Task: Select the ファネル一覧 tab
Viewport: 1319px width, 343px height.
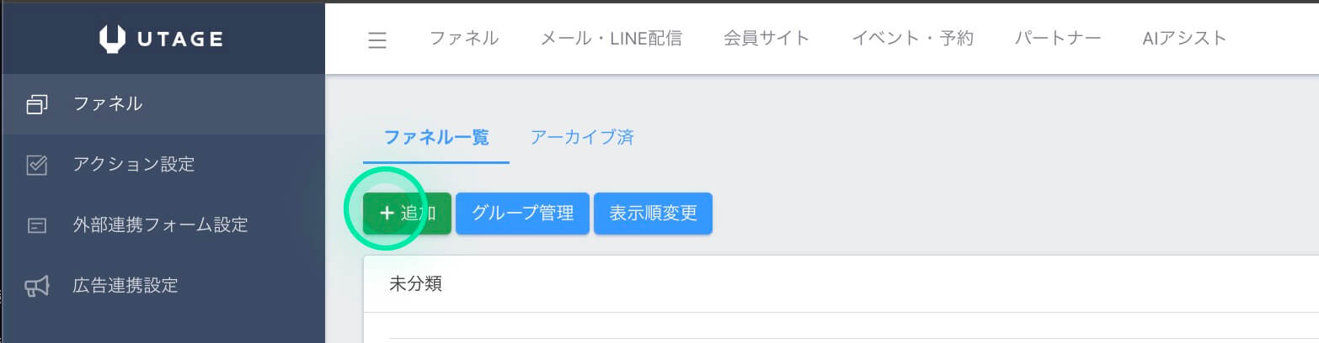Action: tap(436, 138)
